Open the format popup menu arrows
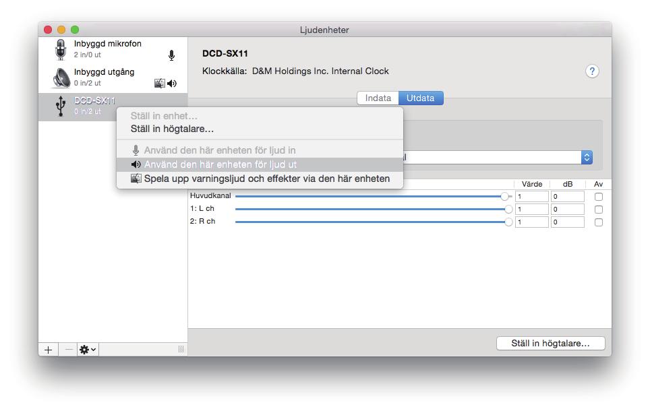This screenshot has width=650, height=411. [587, 158]
